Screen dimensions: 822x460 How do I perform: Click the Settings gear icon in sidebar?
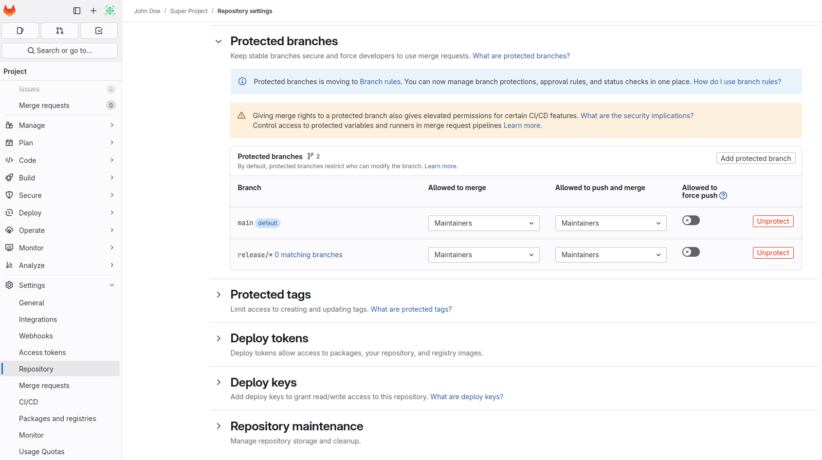(x=9, y=285)
